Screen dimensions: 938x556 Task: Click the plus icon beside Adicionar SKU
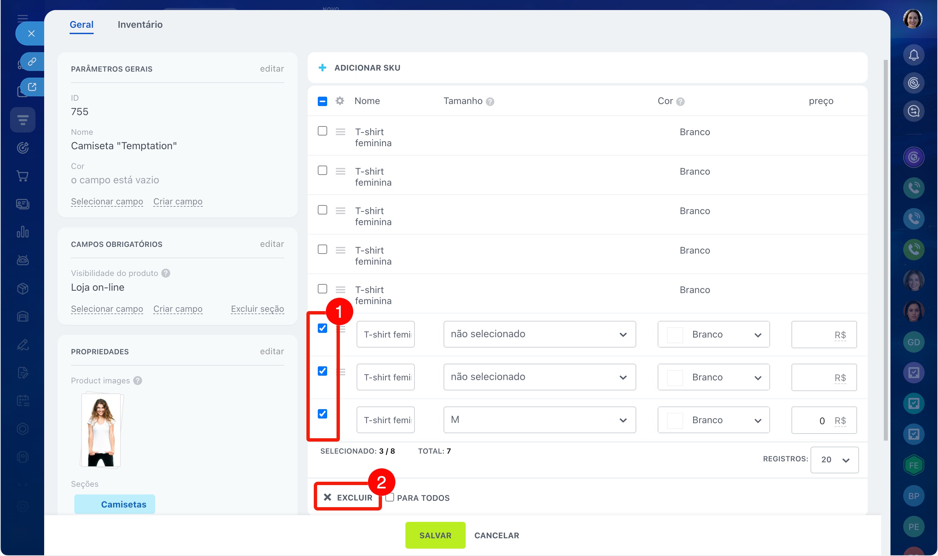coord(322,68)
